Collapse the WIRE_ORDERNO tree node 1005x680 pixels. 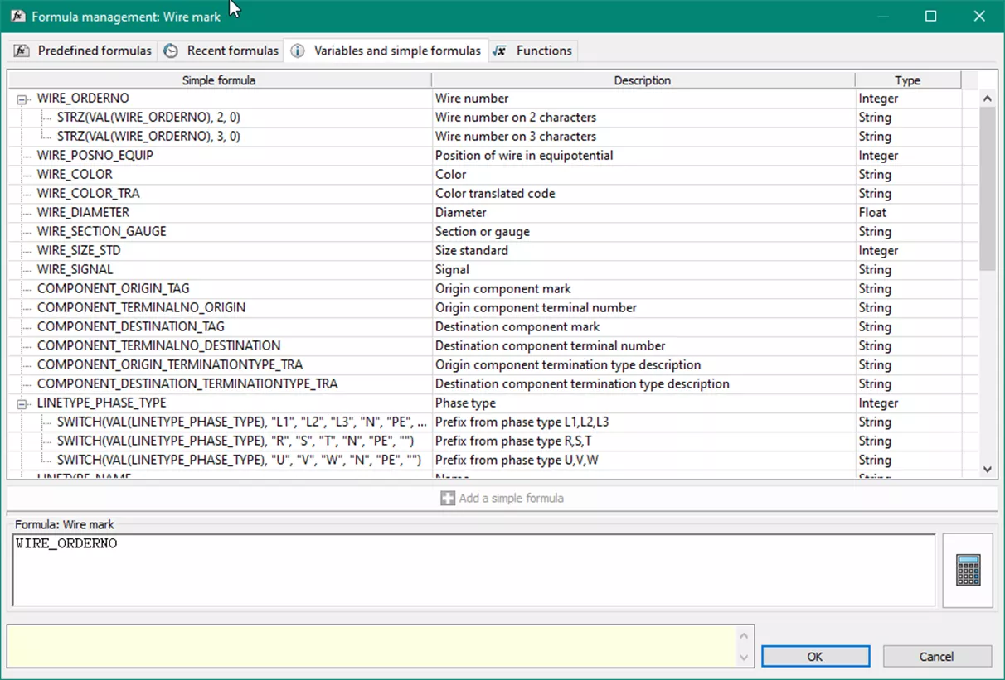22,99
